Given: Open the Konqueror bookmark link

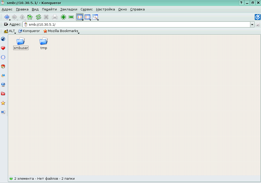Looking at the screenshot, I should tap(29, 31).
